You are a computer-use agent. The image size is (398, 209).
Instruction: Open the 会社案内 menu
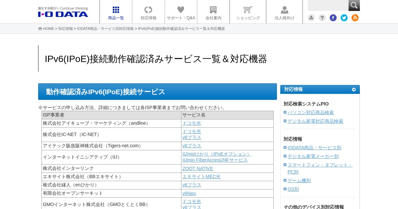pyautogui.click(x=214, y=12)
